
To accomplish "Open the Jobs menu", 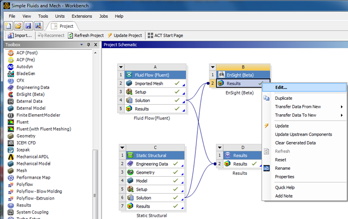I will (x=103, y=16).
